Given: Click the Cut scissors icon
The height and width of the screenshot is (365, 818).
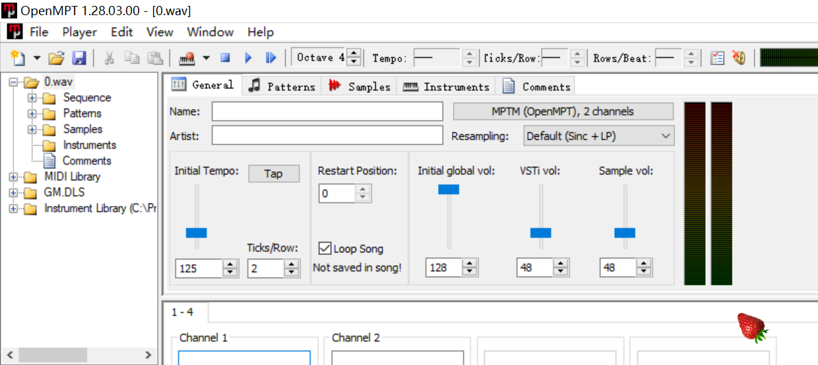Looking at the screenshot, I should 110,58.
